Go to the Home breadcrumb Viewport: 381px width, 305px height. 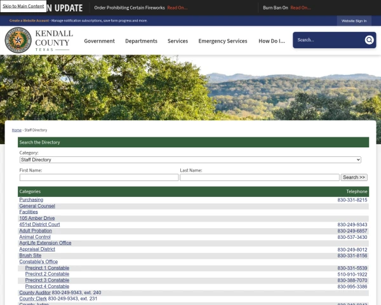click(x=17, y=130)
